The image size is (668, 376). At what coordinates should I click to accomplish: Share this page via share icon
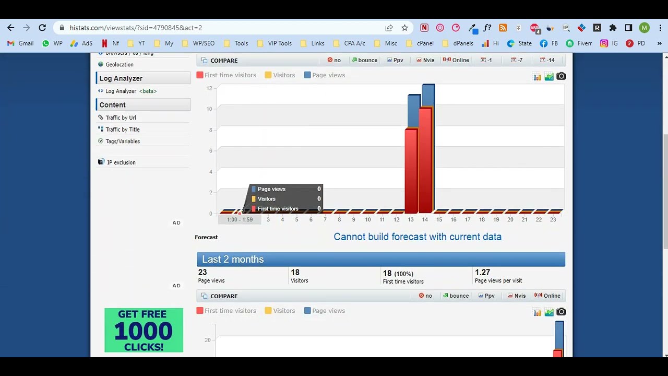(389, 28)
